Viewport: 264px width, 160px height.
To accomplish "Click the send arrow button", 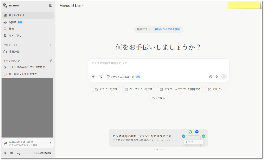I will tap(224, 77).
